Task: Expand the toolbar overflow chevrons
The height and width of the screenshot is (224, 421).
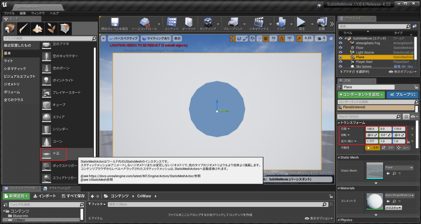Action: 332,24
